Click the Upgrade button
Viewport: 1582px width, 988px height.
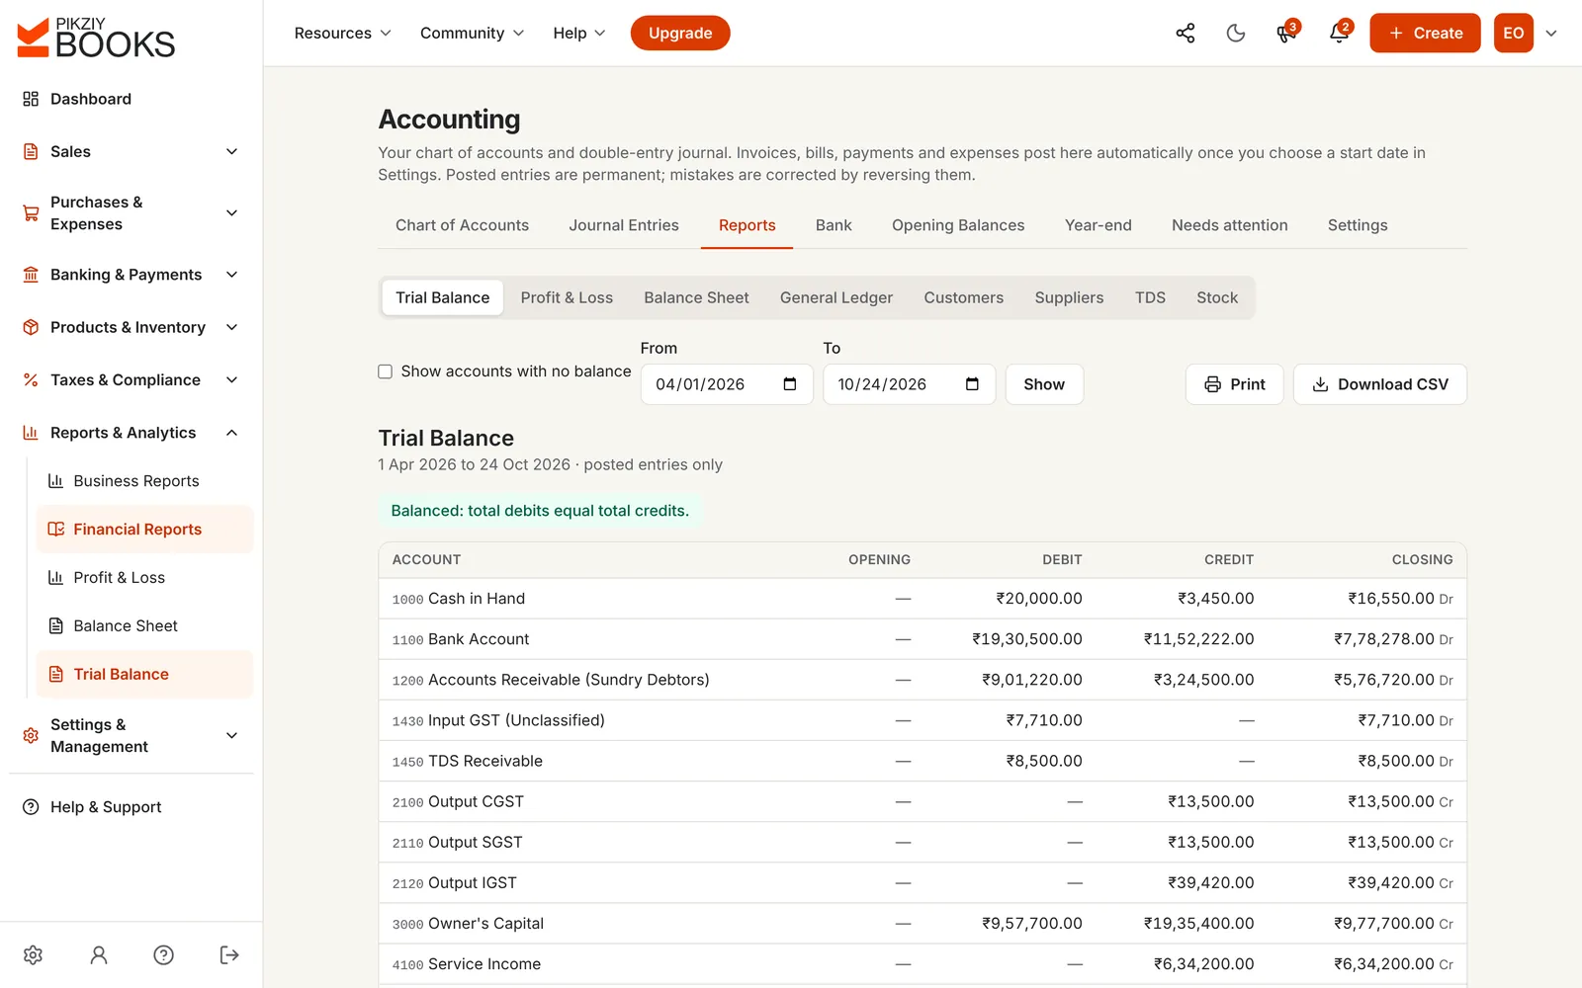[680, 33]
